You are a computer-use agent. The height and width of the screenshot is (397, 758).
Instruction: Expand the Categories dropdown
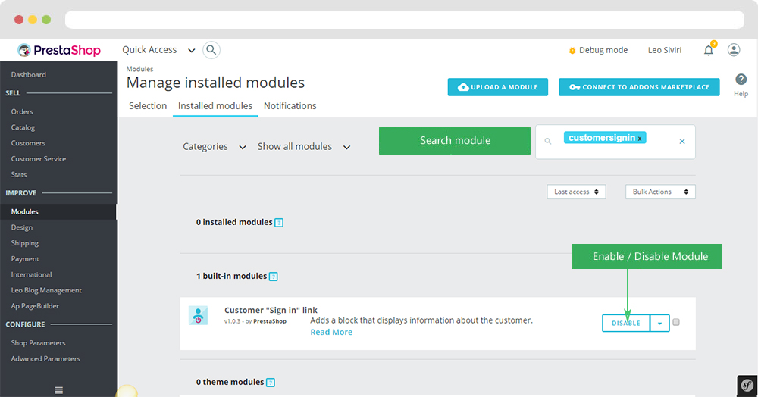pos(215,147)
